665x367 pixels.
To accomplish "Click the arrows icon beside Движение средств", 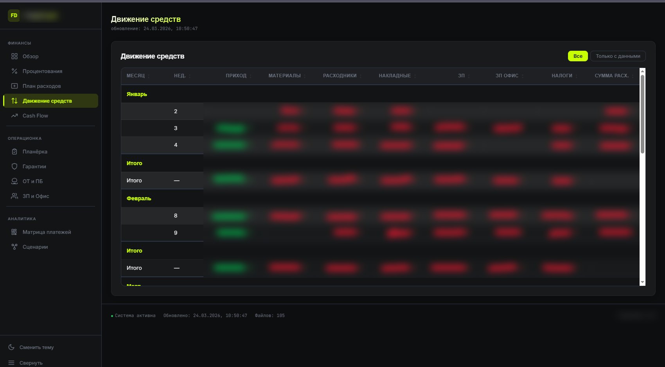I will click(14, 101).
